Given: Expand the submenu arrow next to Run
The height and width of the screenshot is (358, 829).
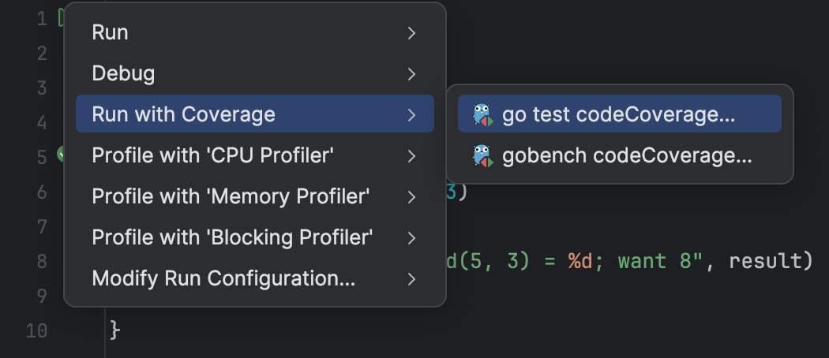Looking at the screenshot, I should point(411,33).
